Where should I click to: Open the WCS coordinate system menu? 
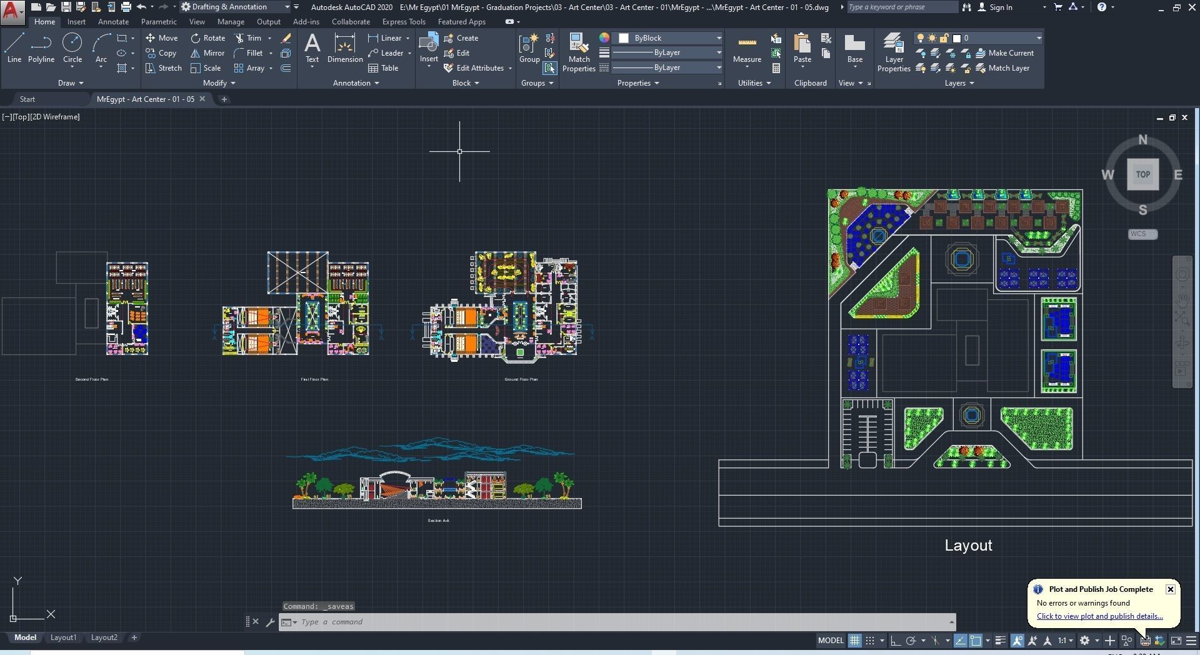point(1142,234)
